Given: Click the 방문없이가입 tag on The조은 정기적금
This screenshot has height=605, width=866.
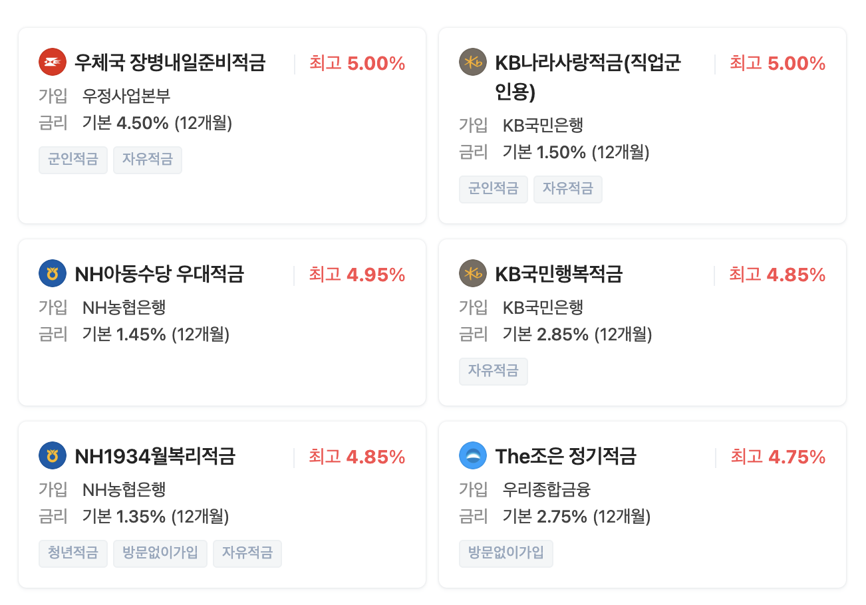Looking at the screenshot, I should [506, 553].
